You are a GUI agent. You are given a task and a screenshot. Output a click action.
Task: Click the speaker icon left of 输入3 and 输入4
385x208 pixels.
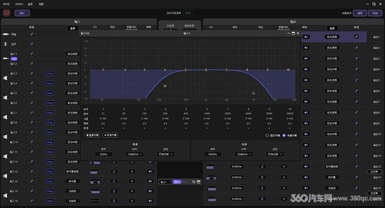click(x=5, y=78)
